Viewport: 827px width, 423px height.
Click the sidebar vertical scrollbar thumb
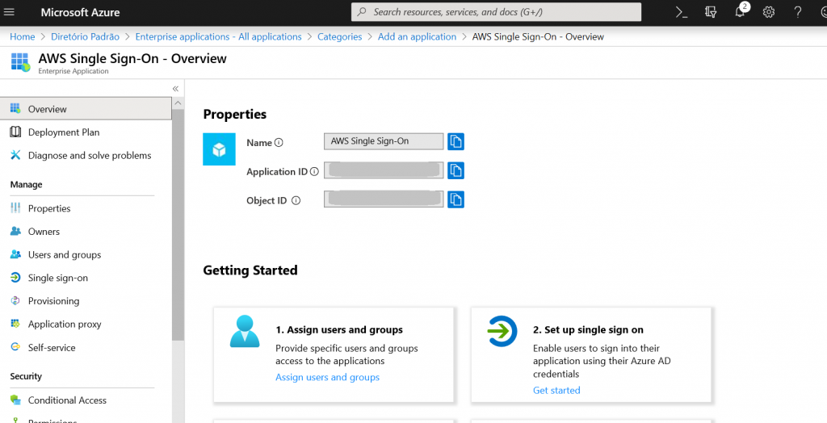click(x=178, y=224)
